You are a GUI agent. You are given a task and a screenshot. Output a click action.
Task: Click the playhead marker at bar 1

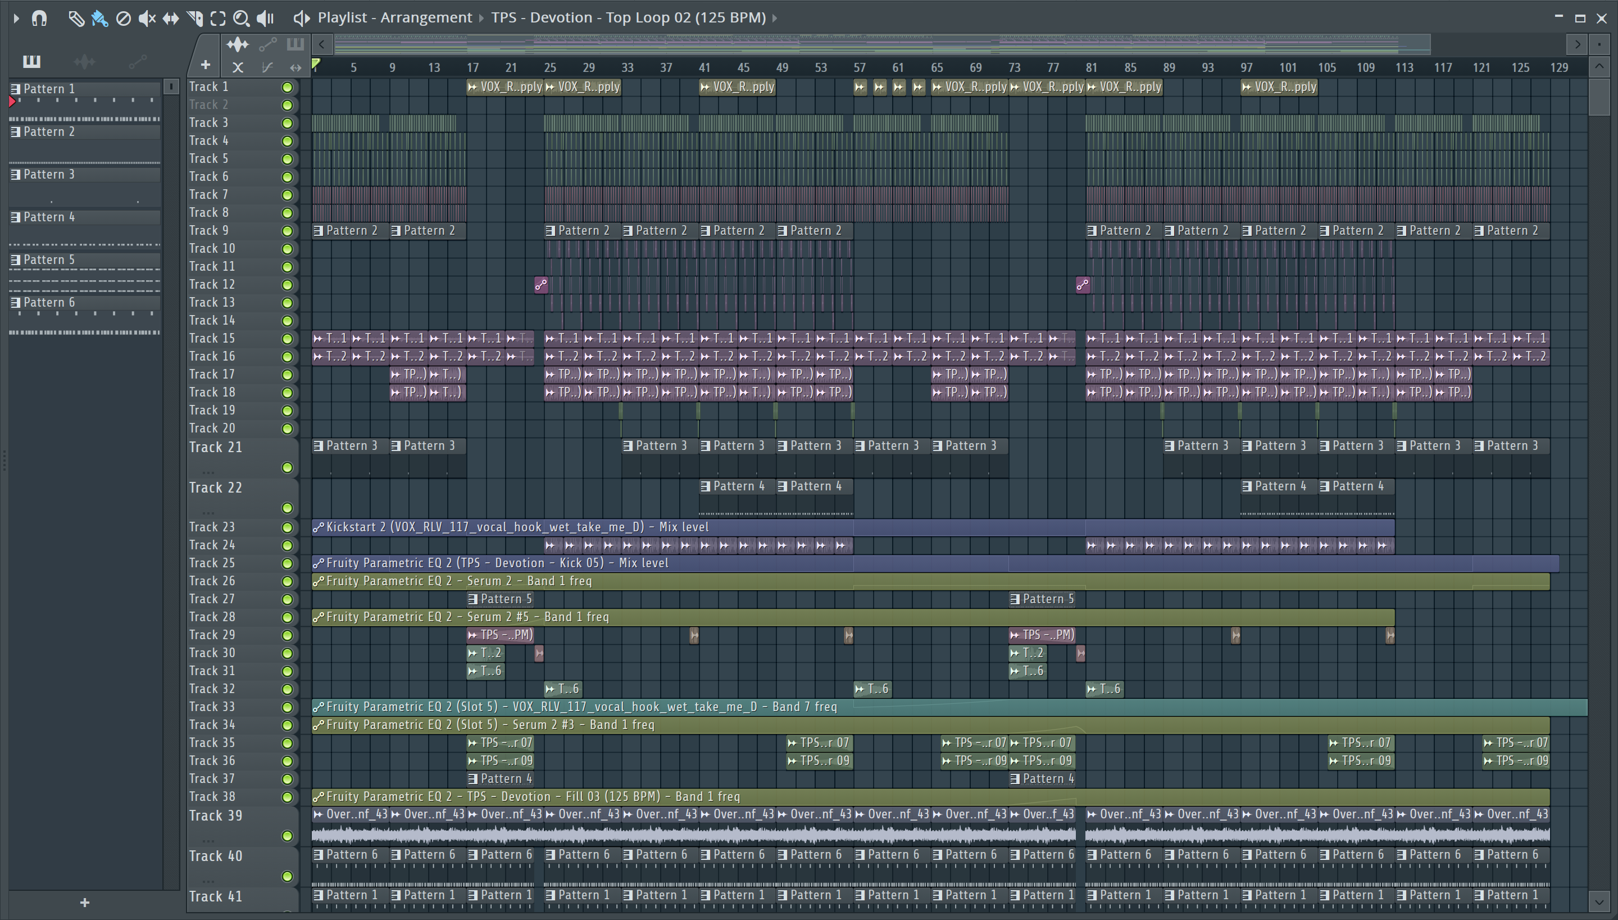(x=316, y=64)
